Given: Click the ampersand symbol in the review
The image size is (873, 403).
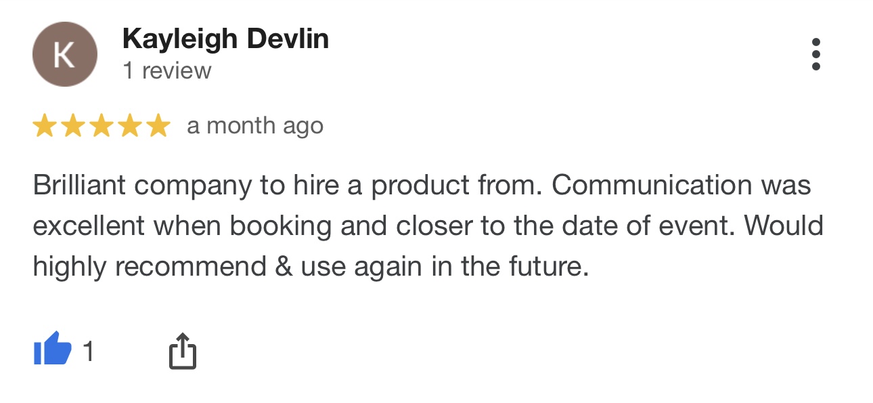Looking at the screenshot, I should click(284, 267).
